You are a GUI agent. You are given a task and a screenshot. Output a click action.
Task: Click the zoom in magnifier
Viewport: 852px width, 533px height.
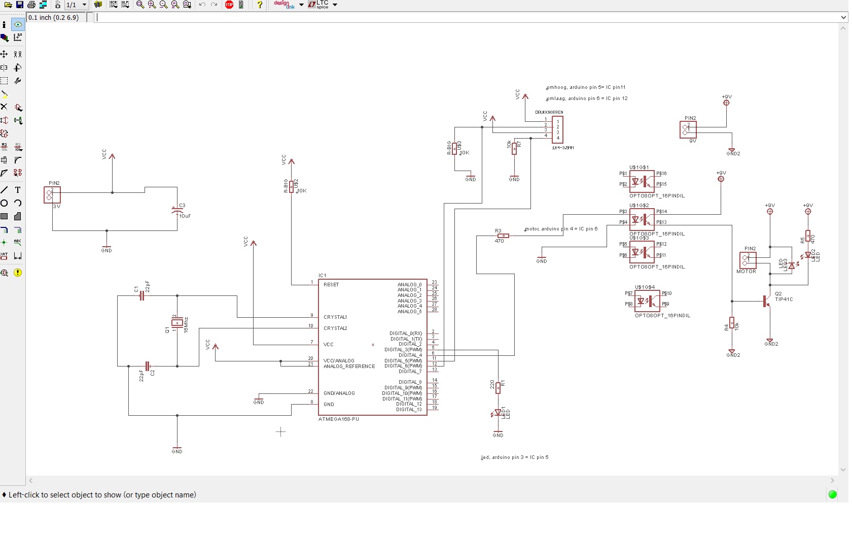(152, 5)
